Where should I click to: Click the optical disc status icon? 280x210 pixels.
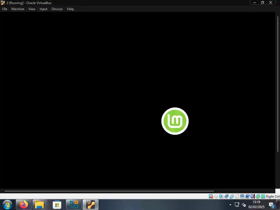coord(216,196)
